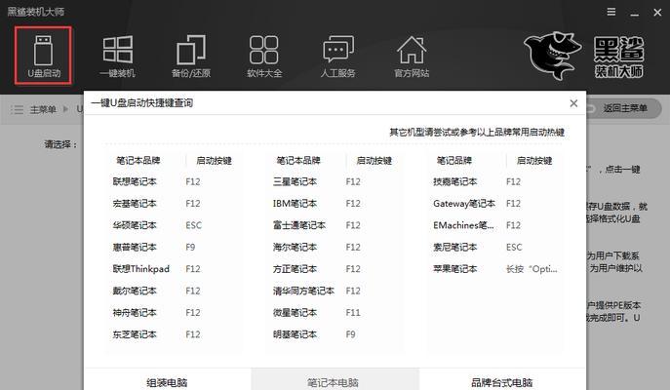Select the 索尼笔记本 row
Viewport: 670px width, 390px height.
(494, 247)
